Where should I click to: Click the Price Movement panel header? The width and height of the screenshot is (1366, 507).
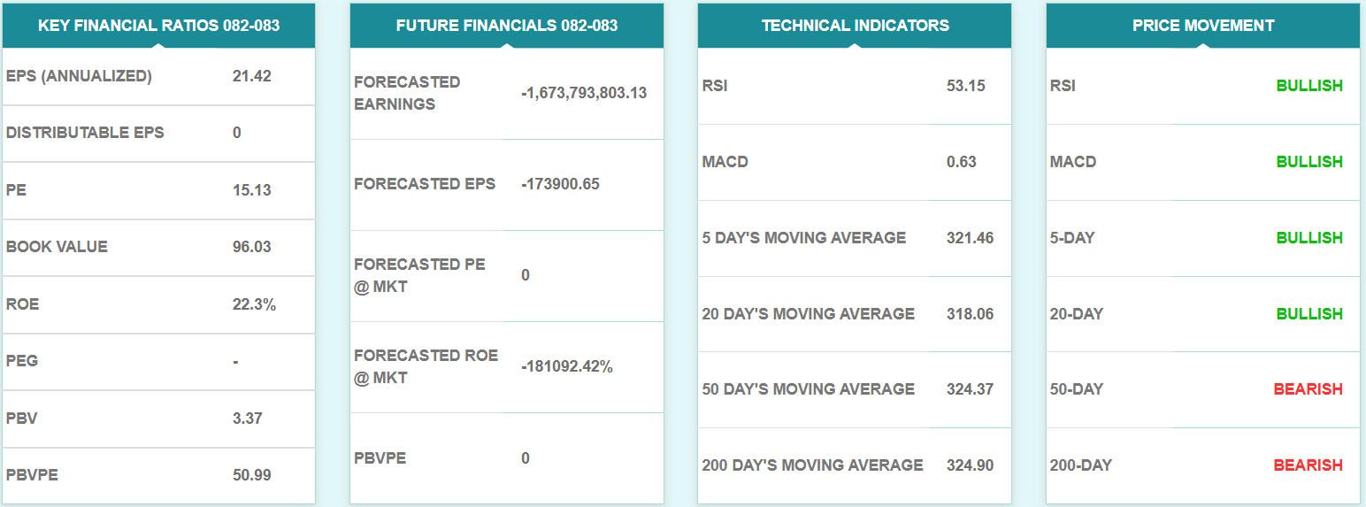click(1203, 26)
